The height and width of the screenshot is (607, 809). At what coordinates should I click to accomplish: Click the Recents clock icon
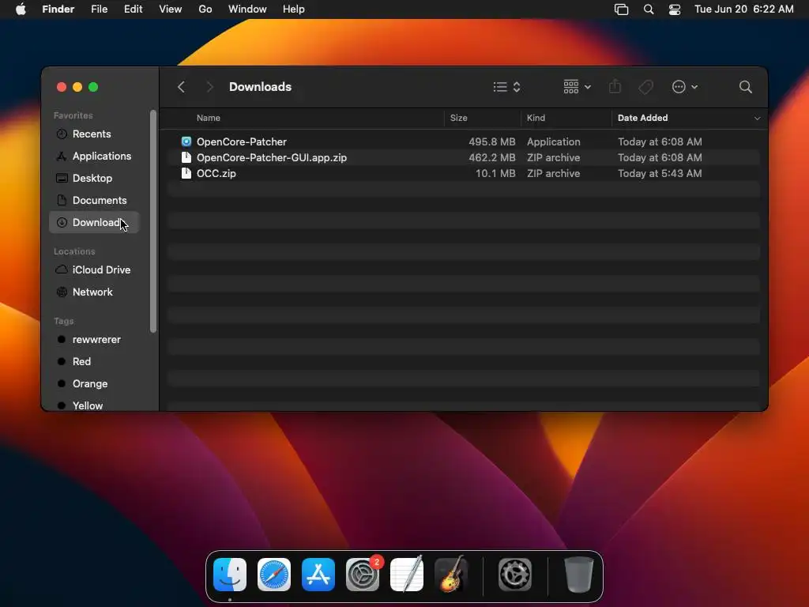coord(62,134)
